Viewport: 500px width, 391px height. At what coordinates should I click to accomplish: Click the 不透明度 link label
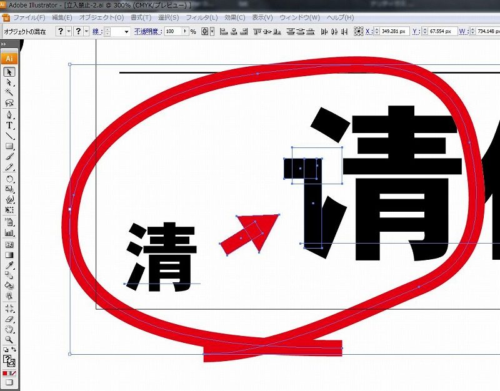pos(147,31)
